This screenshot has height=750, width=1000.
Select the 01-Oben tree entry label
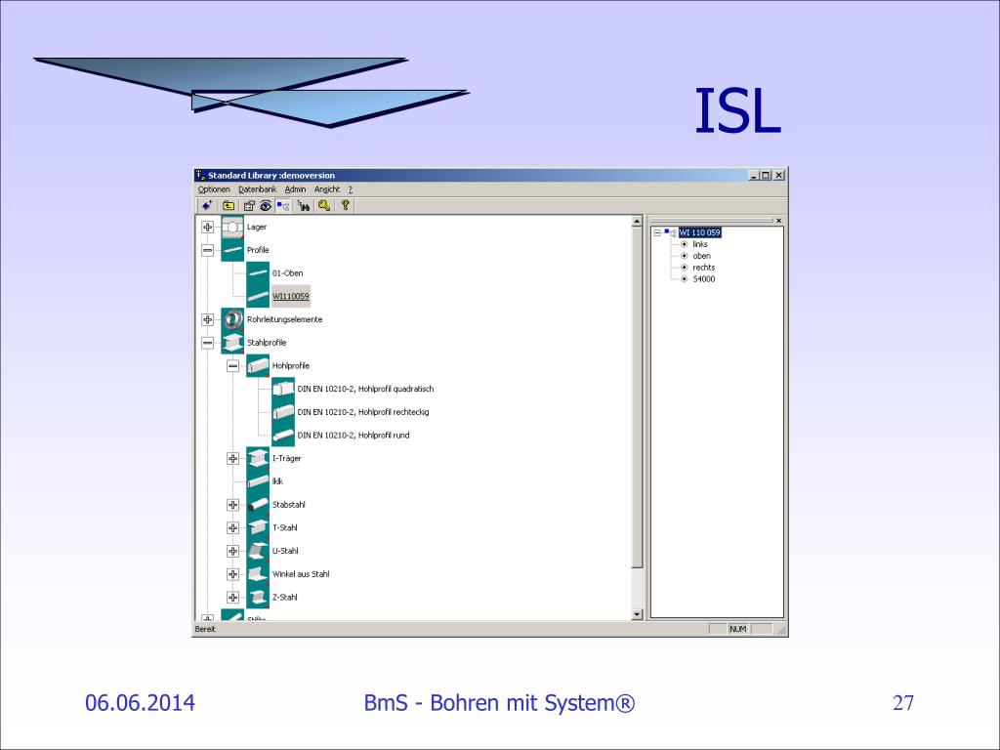click(x=288, y=273)
